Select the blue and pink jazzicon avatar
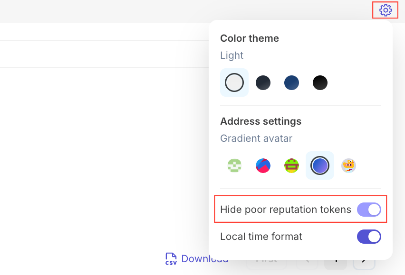Screen dimensions: 405x275 [263, 165]
